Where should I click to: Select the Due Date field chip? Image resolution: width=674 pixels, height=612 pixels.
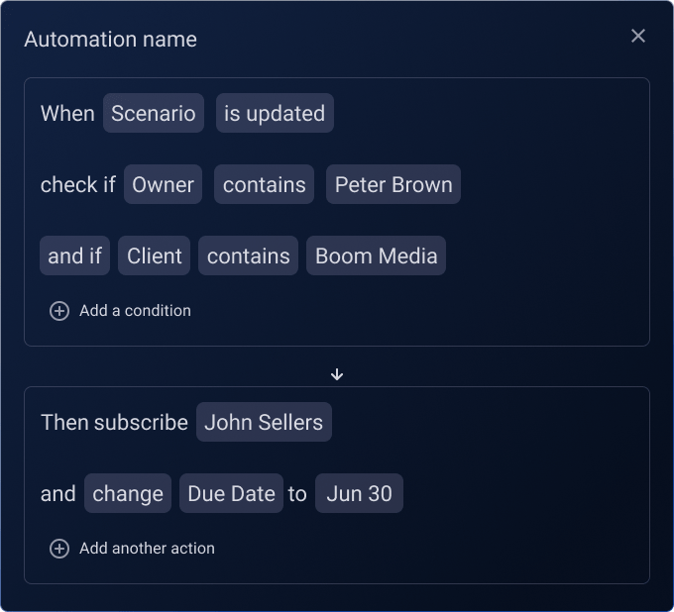pos(231,493)
